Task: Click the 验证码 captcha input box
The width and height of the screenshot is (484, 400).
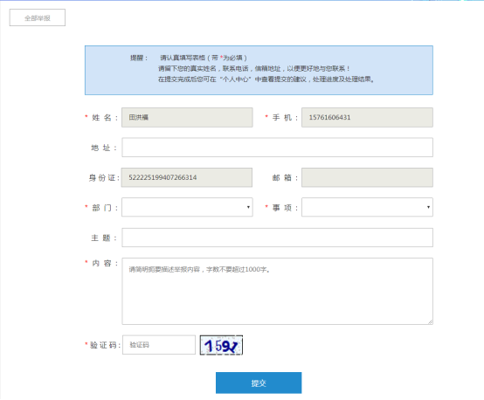Action: [x=159, y=345]
